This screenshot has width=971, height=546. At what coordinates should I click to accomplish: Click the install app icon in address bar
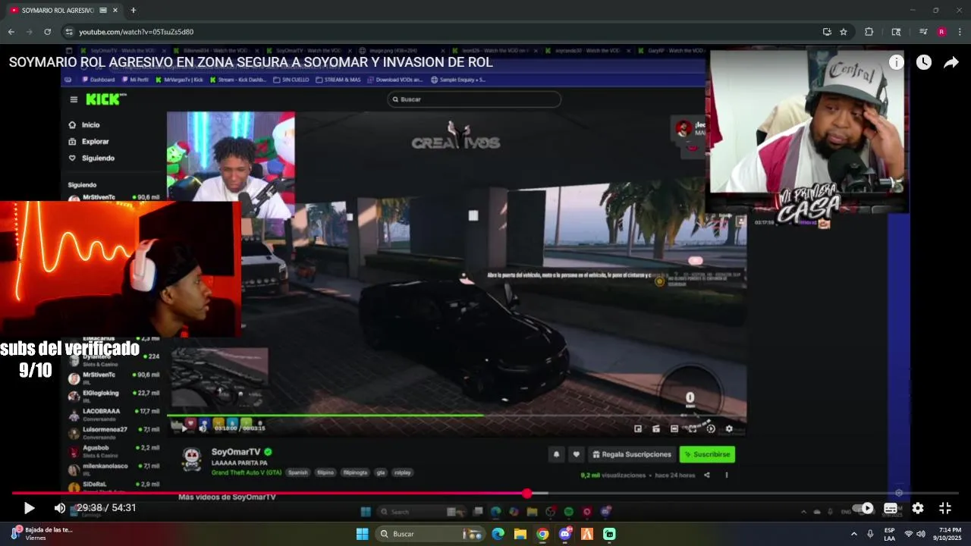827,32
